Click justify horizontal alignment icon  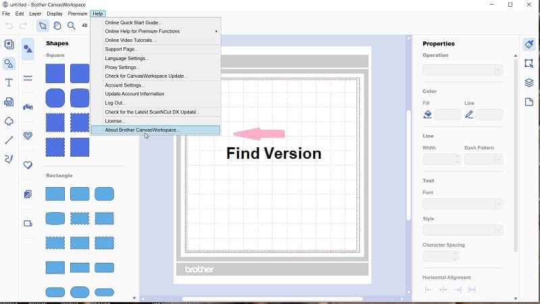pos(472,290)
